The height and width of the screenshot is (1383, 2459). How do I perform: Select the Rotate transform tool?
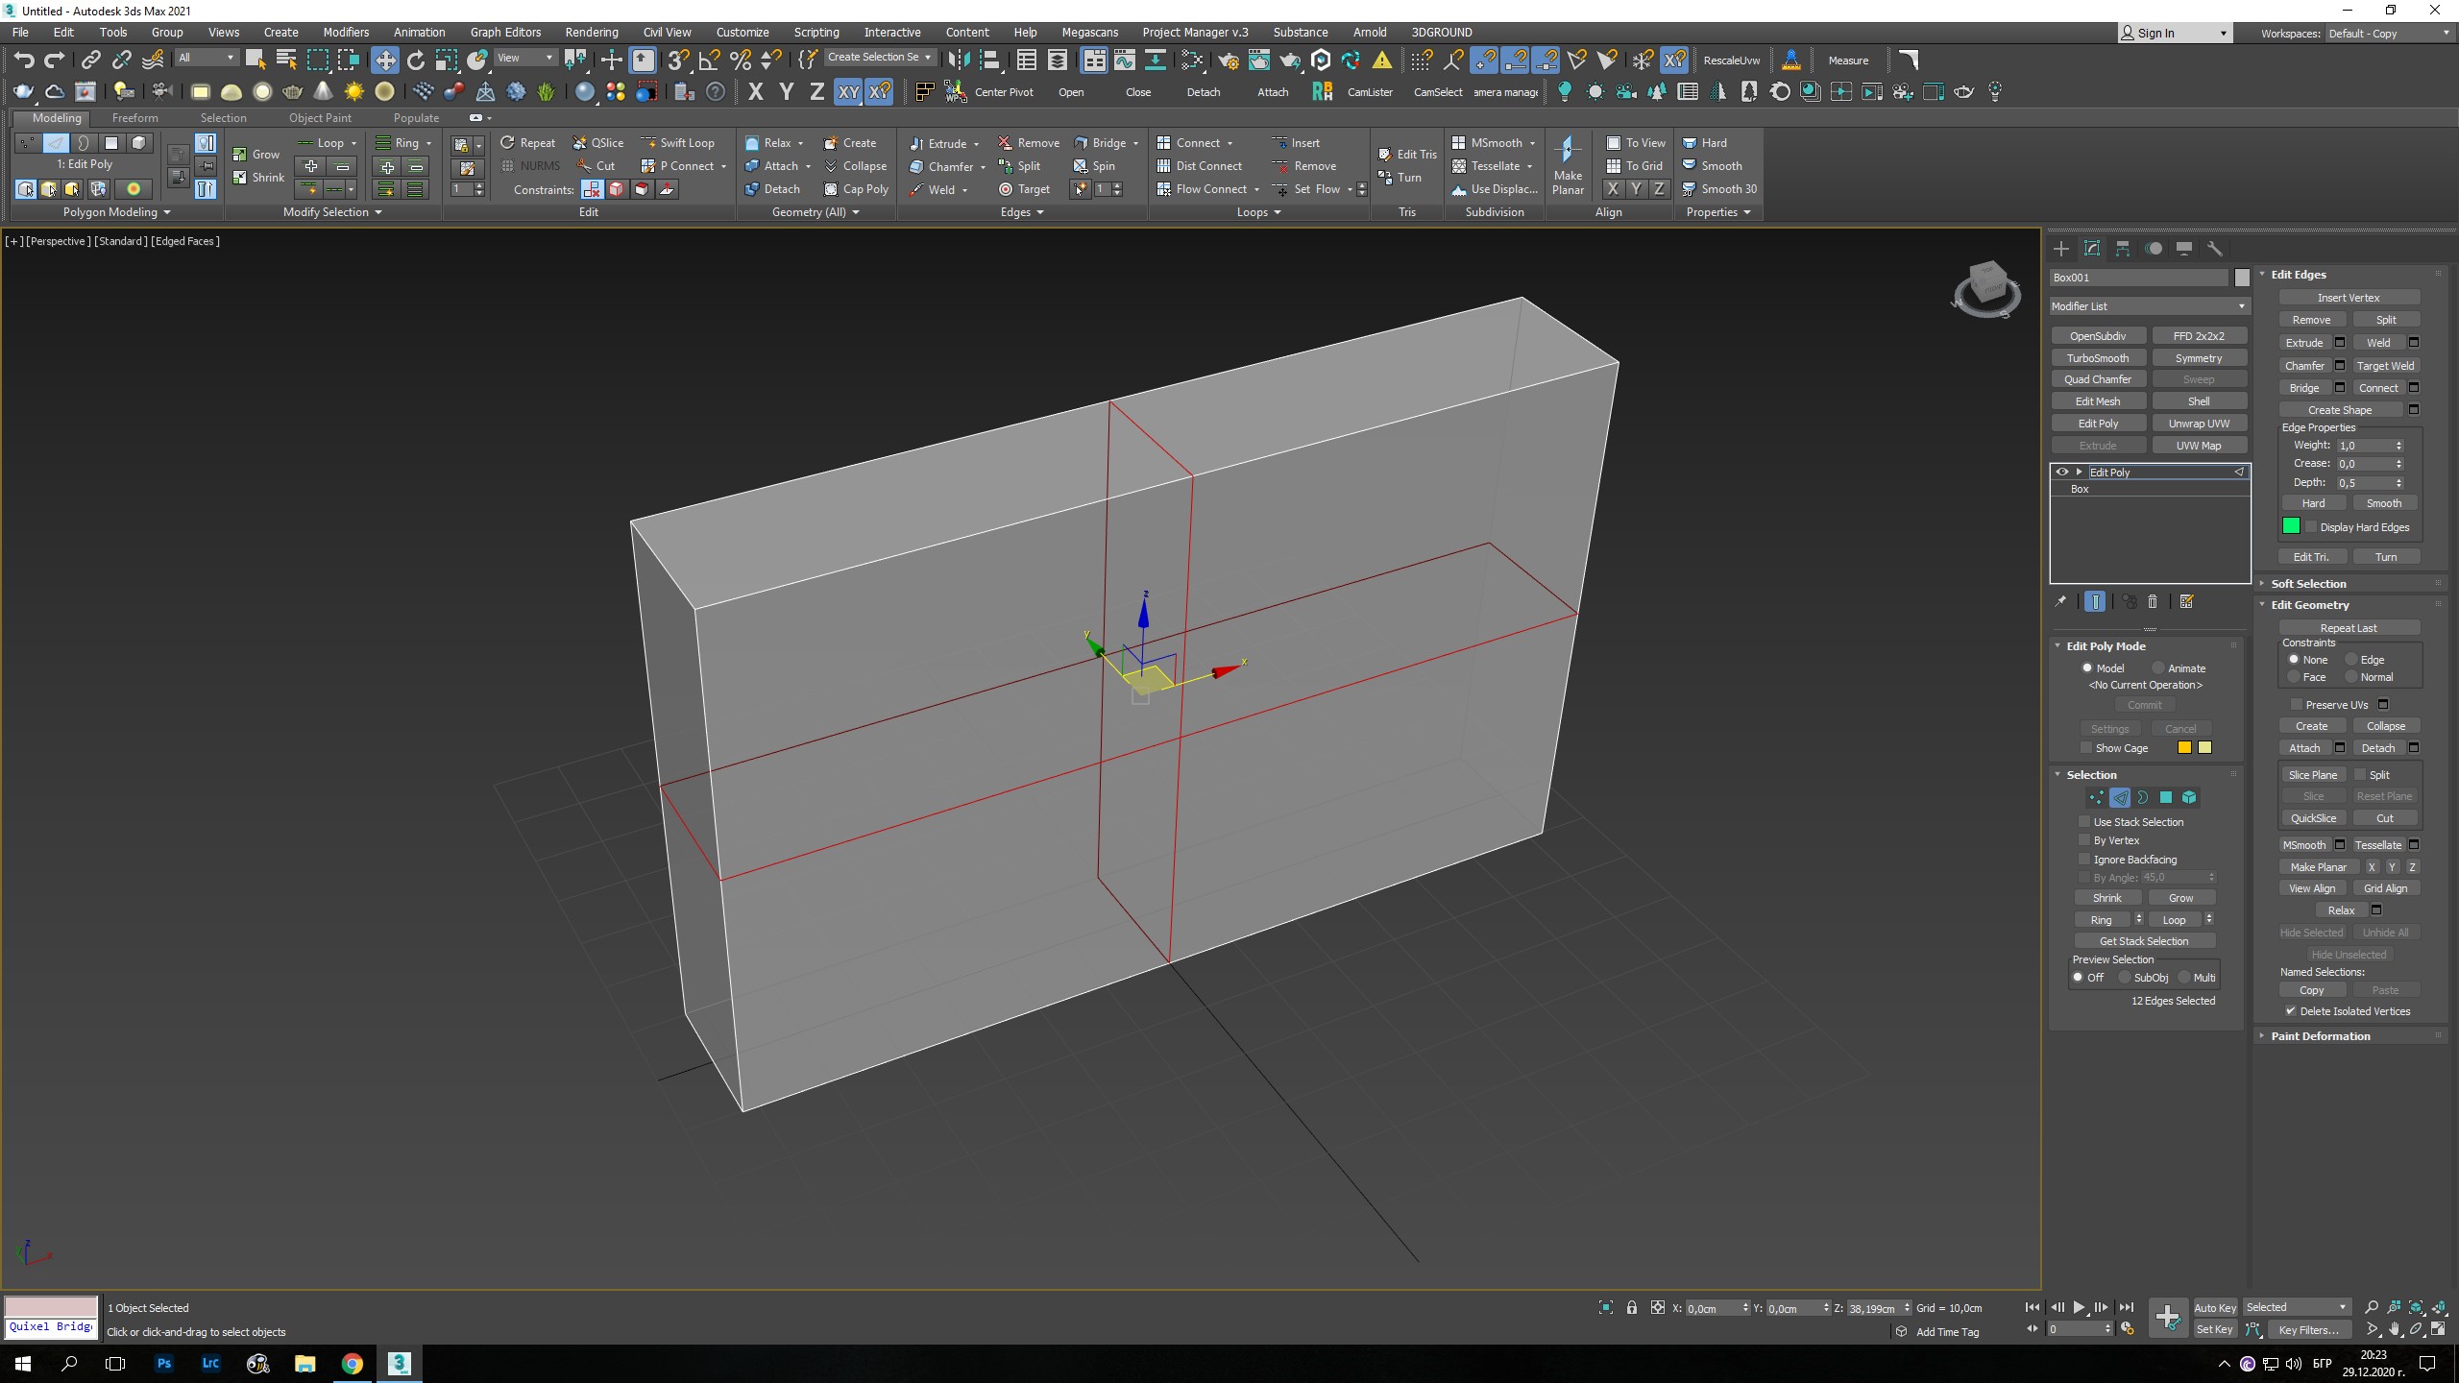(x=416, y=61)
